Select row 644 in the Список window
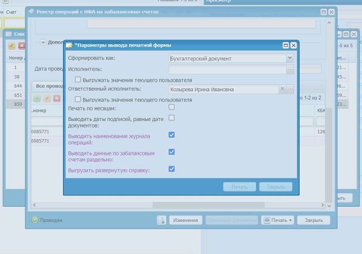This screenshot has width=362, height=254. (16, 86)
